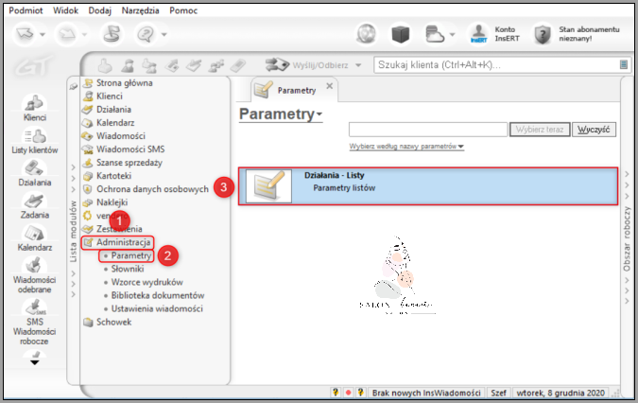Click pin icon atop module list strip

(73, 86)
